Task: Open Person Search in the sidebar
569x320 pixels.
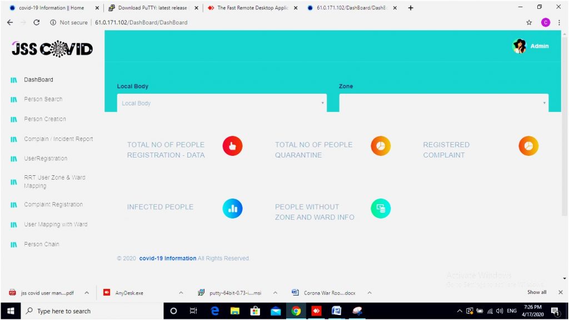Action: [x=43, y=99]
